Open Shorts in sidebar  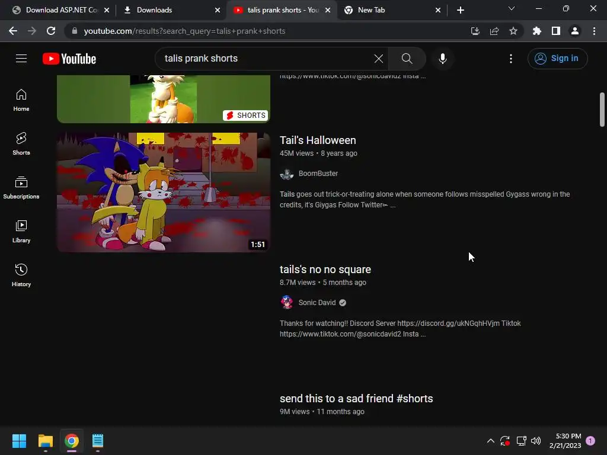21,143
